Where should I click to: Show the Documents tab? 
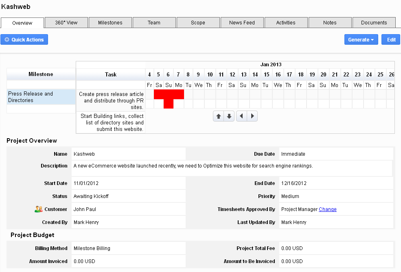[x=374, y=23]
